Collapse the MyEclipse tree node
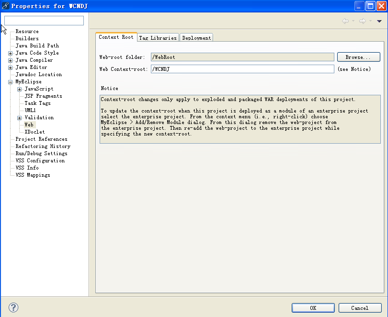 pos(10,82)
